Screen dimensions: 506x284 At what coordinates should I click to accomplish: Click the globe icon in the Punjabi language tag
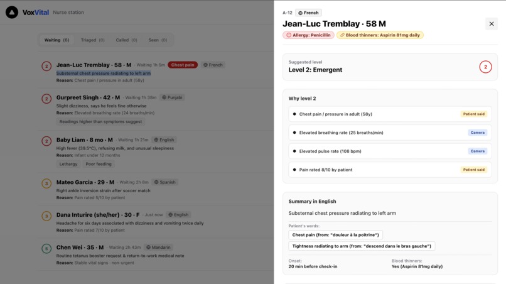click(164, 97)
